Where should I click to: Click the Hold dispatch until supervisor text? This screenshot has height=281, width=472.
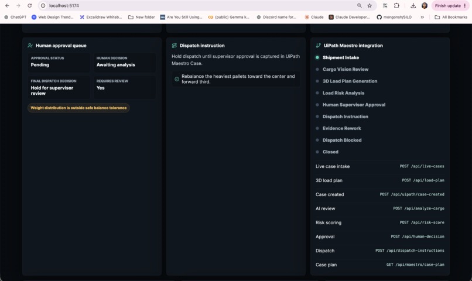point(235,60)
